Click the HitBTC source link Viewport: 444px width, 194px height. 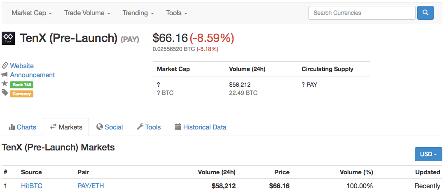(32, 186)
